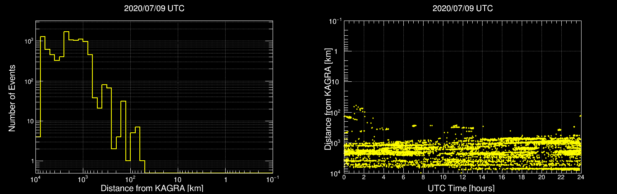
Task: Click the 10^4 tick on histogram x-axis
Action: (x=35, y=179)
